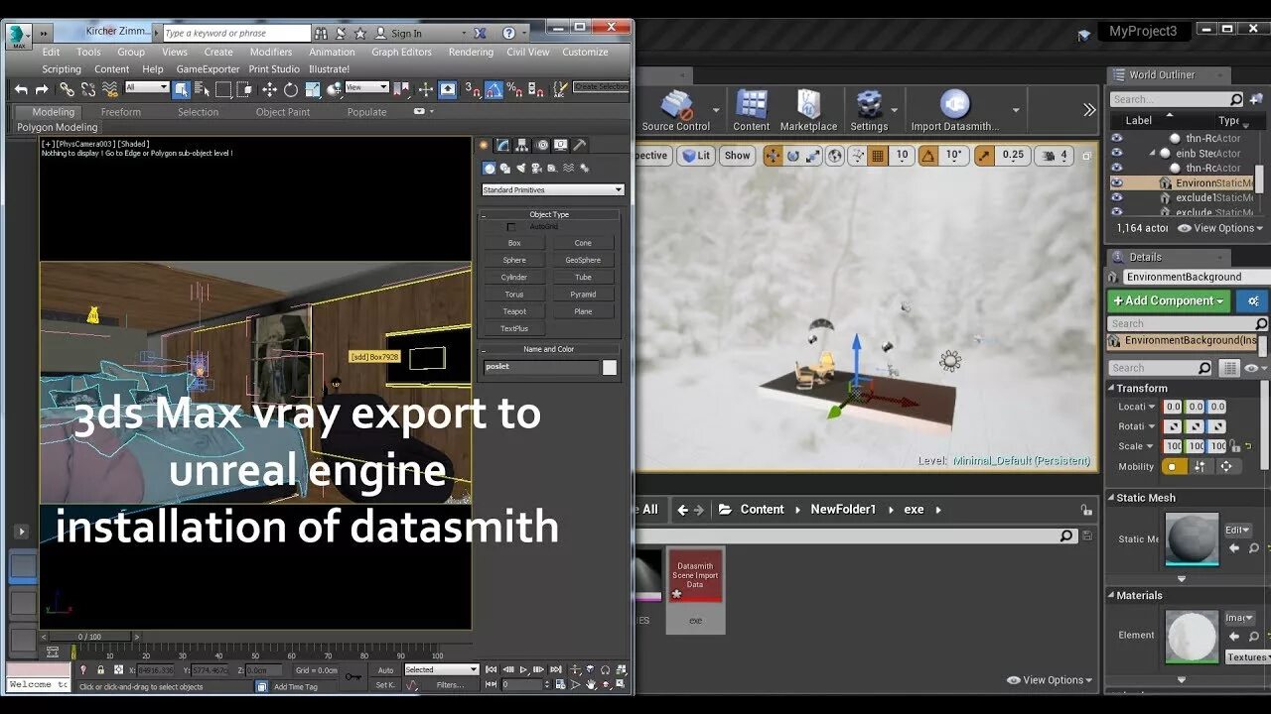Click the GeoSphere primitive button

[583, 260]
